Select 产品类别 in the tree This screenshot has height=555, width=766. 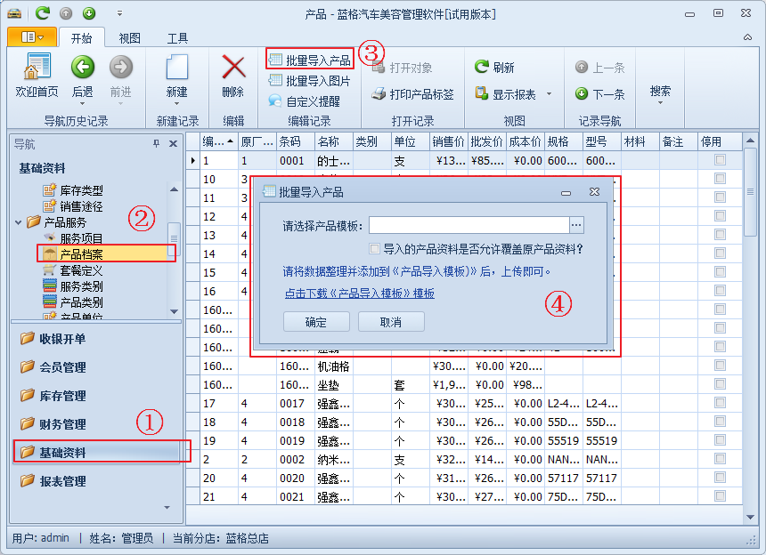point(73,302)
